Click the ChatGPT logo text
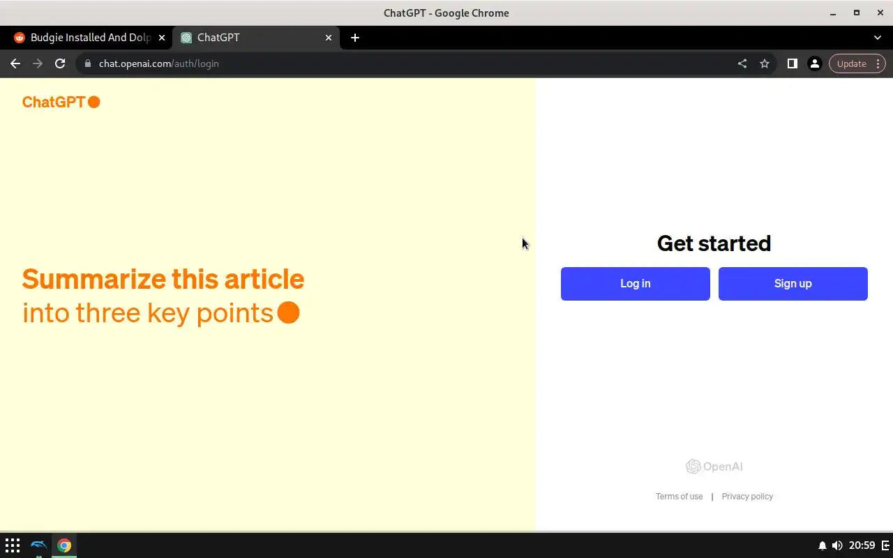The width and height of the screenshot is (893, 558). (61, 102)
